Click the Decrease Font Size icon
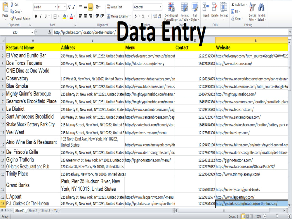292x219 pixels. (74, 7)
